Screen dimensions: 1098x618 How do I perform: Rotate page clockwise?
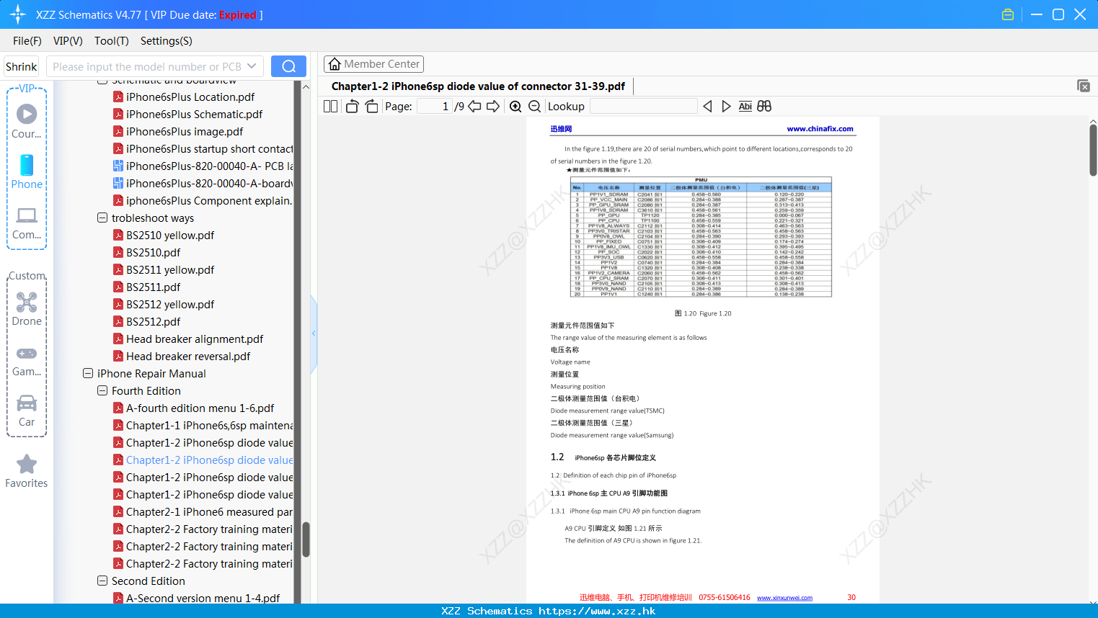tap(371, 106)
